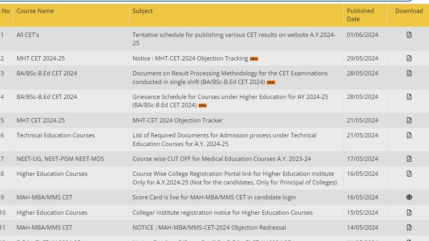Download College Registration Portal link PDF

(x=409, y=174)
